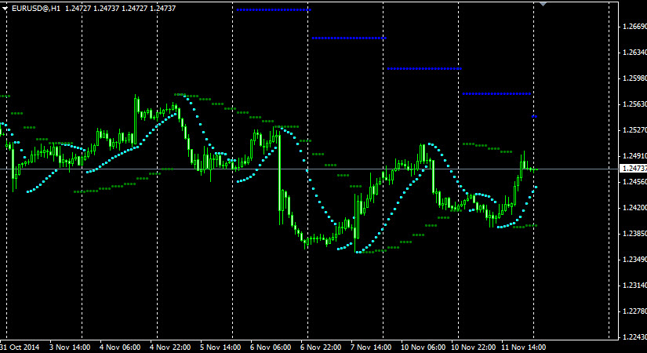
Task: Click the 1.2598 price axis label
Action: (634, 78)
